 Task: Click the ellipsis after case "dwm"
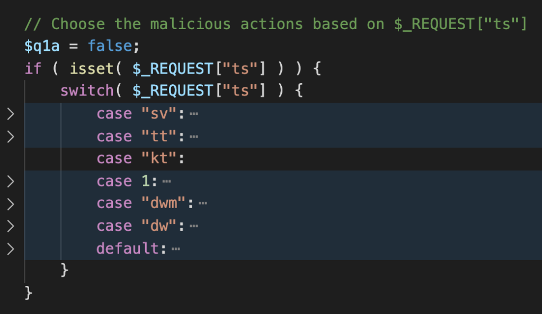[203, 203]
